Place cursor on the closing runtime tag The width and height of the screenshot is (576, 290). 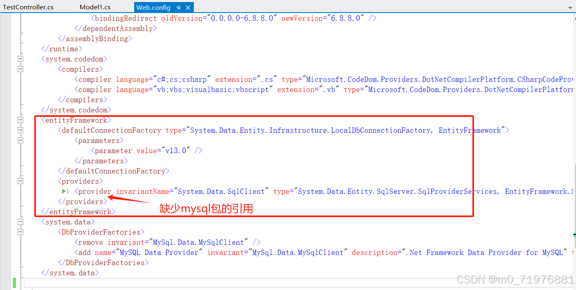pyautogui.click(x=62, y=48)
